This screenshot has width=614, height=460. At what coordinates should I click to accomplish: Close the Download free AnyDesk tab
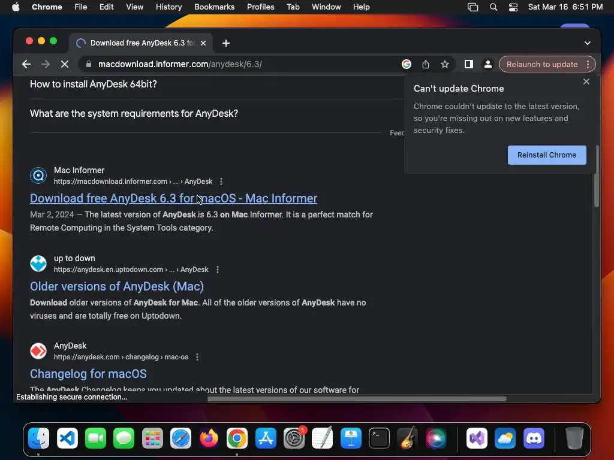pos(203,43)
